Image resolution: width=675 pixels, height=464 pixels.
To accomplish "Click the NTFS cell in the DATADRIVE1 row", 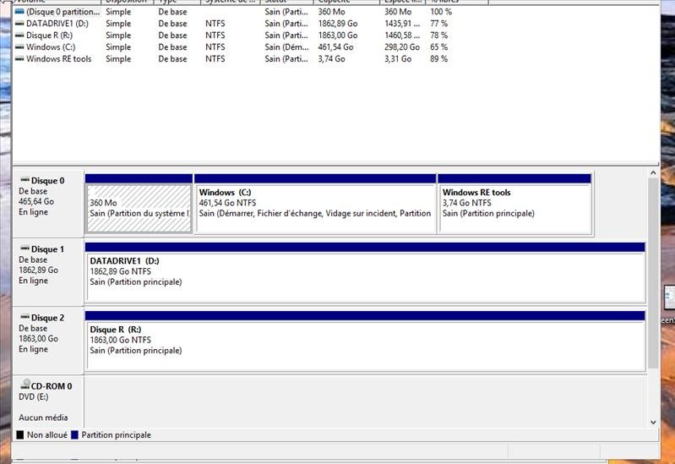I will (x=215, y=24).
